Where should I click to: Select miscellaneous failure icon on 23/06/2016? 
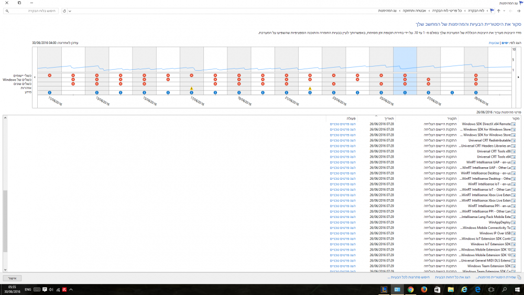point(334,84)
